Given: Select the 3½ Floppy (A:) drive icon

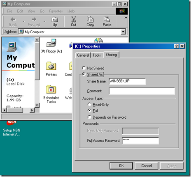Looking at the screenshot, I should (x=51, y=43).
